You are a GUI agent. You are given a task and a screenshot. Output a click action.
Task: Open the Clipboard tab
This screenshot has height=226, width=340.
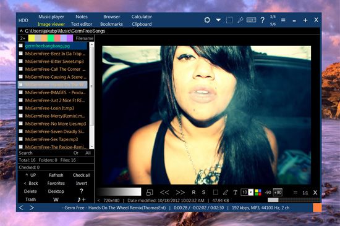click(142, 24)
